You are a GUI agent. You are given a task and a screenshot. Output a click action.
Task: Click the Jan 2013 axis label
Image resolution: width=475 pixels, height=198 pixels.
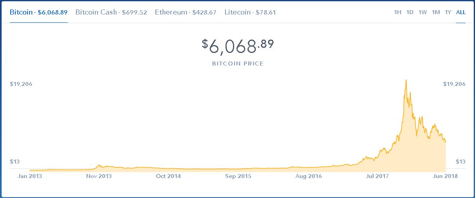(30, 176)
